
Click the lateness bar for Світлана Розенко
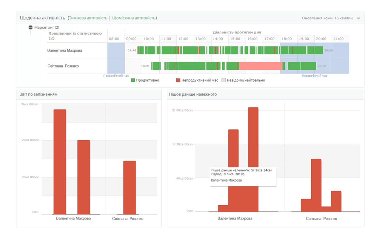click(x=130, y=188)
